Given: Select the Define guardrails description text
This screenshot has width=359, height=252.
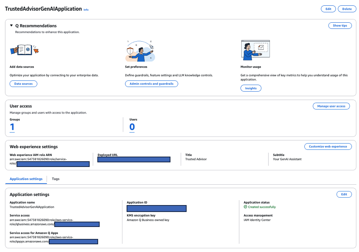Looking at the screenshot, I should [x=169, y=75].
